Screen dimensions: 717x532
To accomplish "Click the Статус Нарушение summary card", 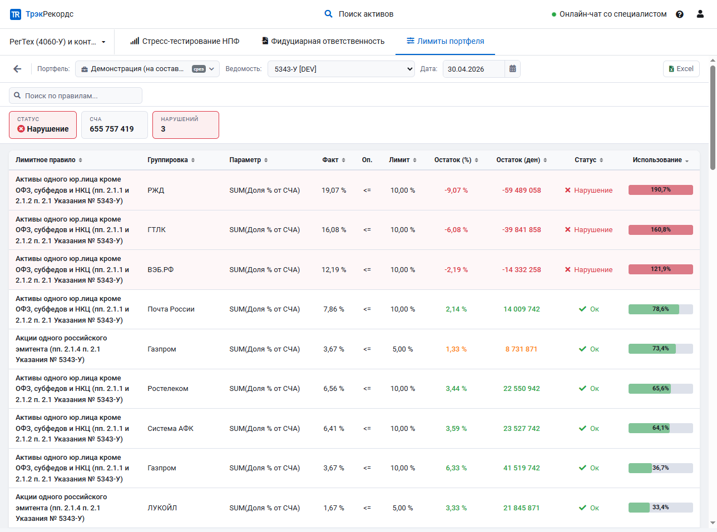I will (43, 125).
